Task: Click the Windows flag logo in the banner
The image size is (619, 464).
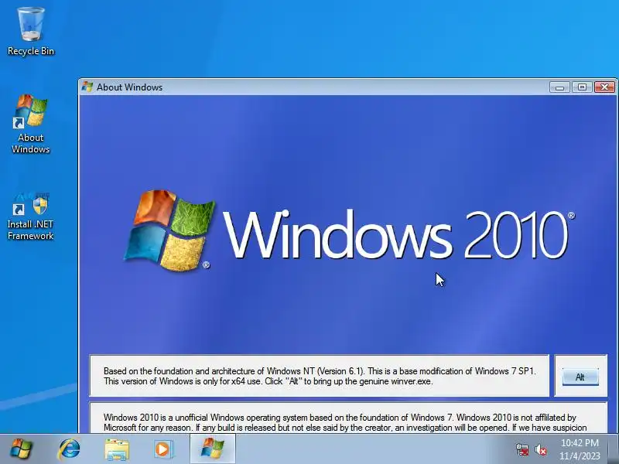Action: coord(169,230)
